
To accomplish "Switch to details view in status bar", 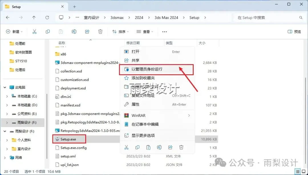I will (298, 172).
